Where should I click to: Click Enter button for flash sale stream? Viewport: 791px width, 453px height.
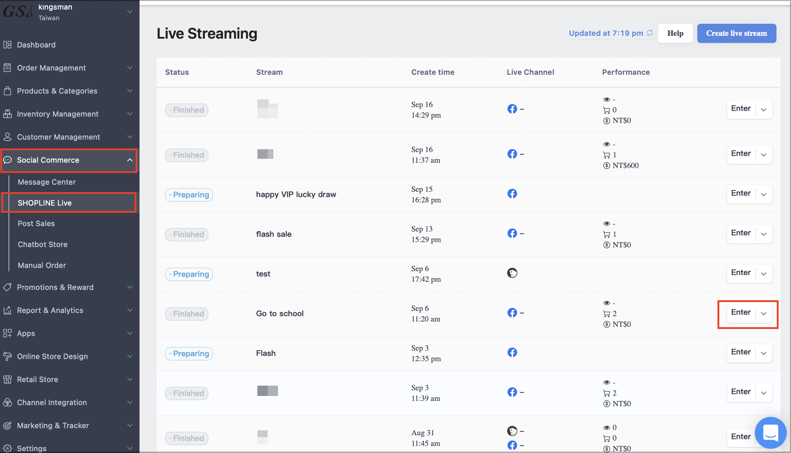pyautogui.click(x=741, y=233)
